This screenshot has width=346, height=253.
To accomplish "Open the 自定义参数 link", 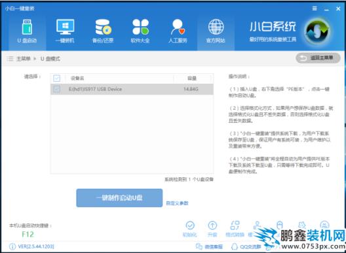I will (x=177, y=203).
